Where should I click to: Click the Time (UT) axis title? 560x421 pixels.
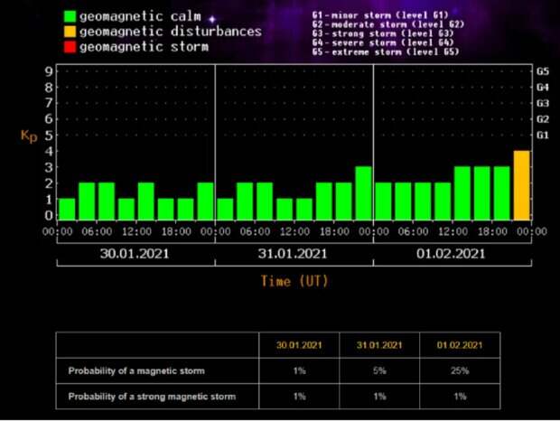click(294, 282)
